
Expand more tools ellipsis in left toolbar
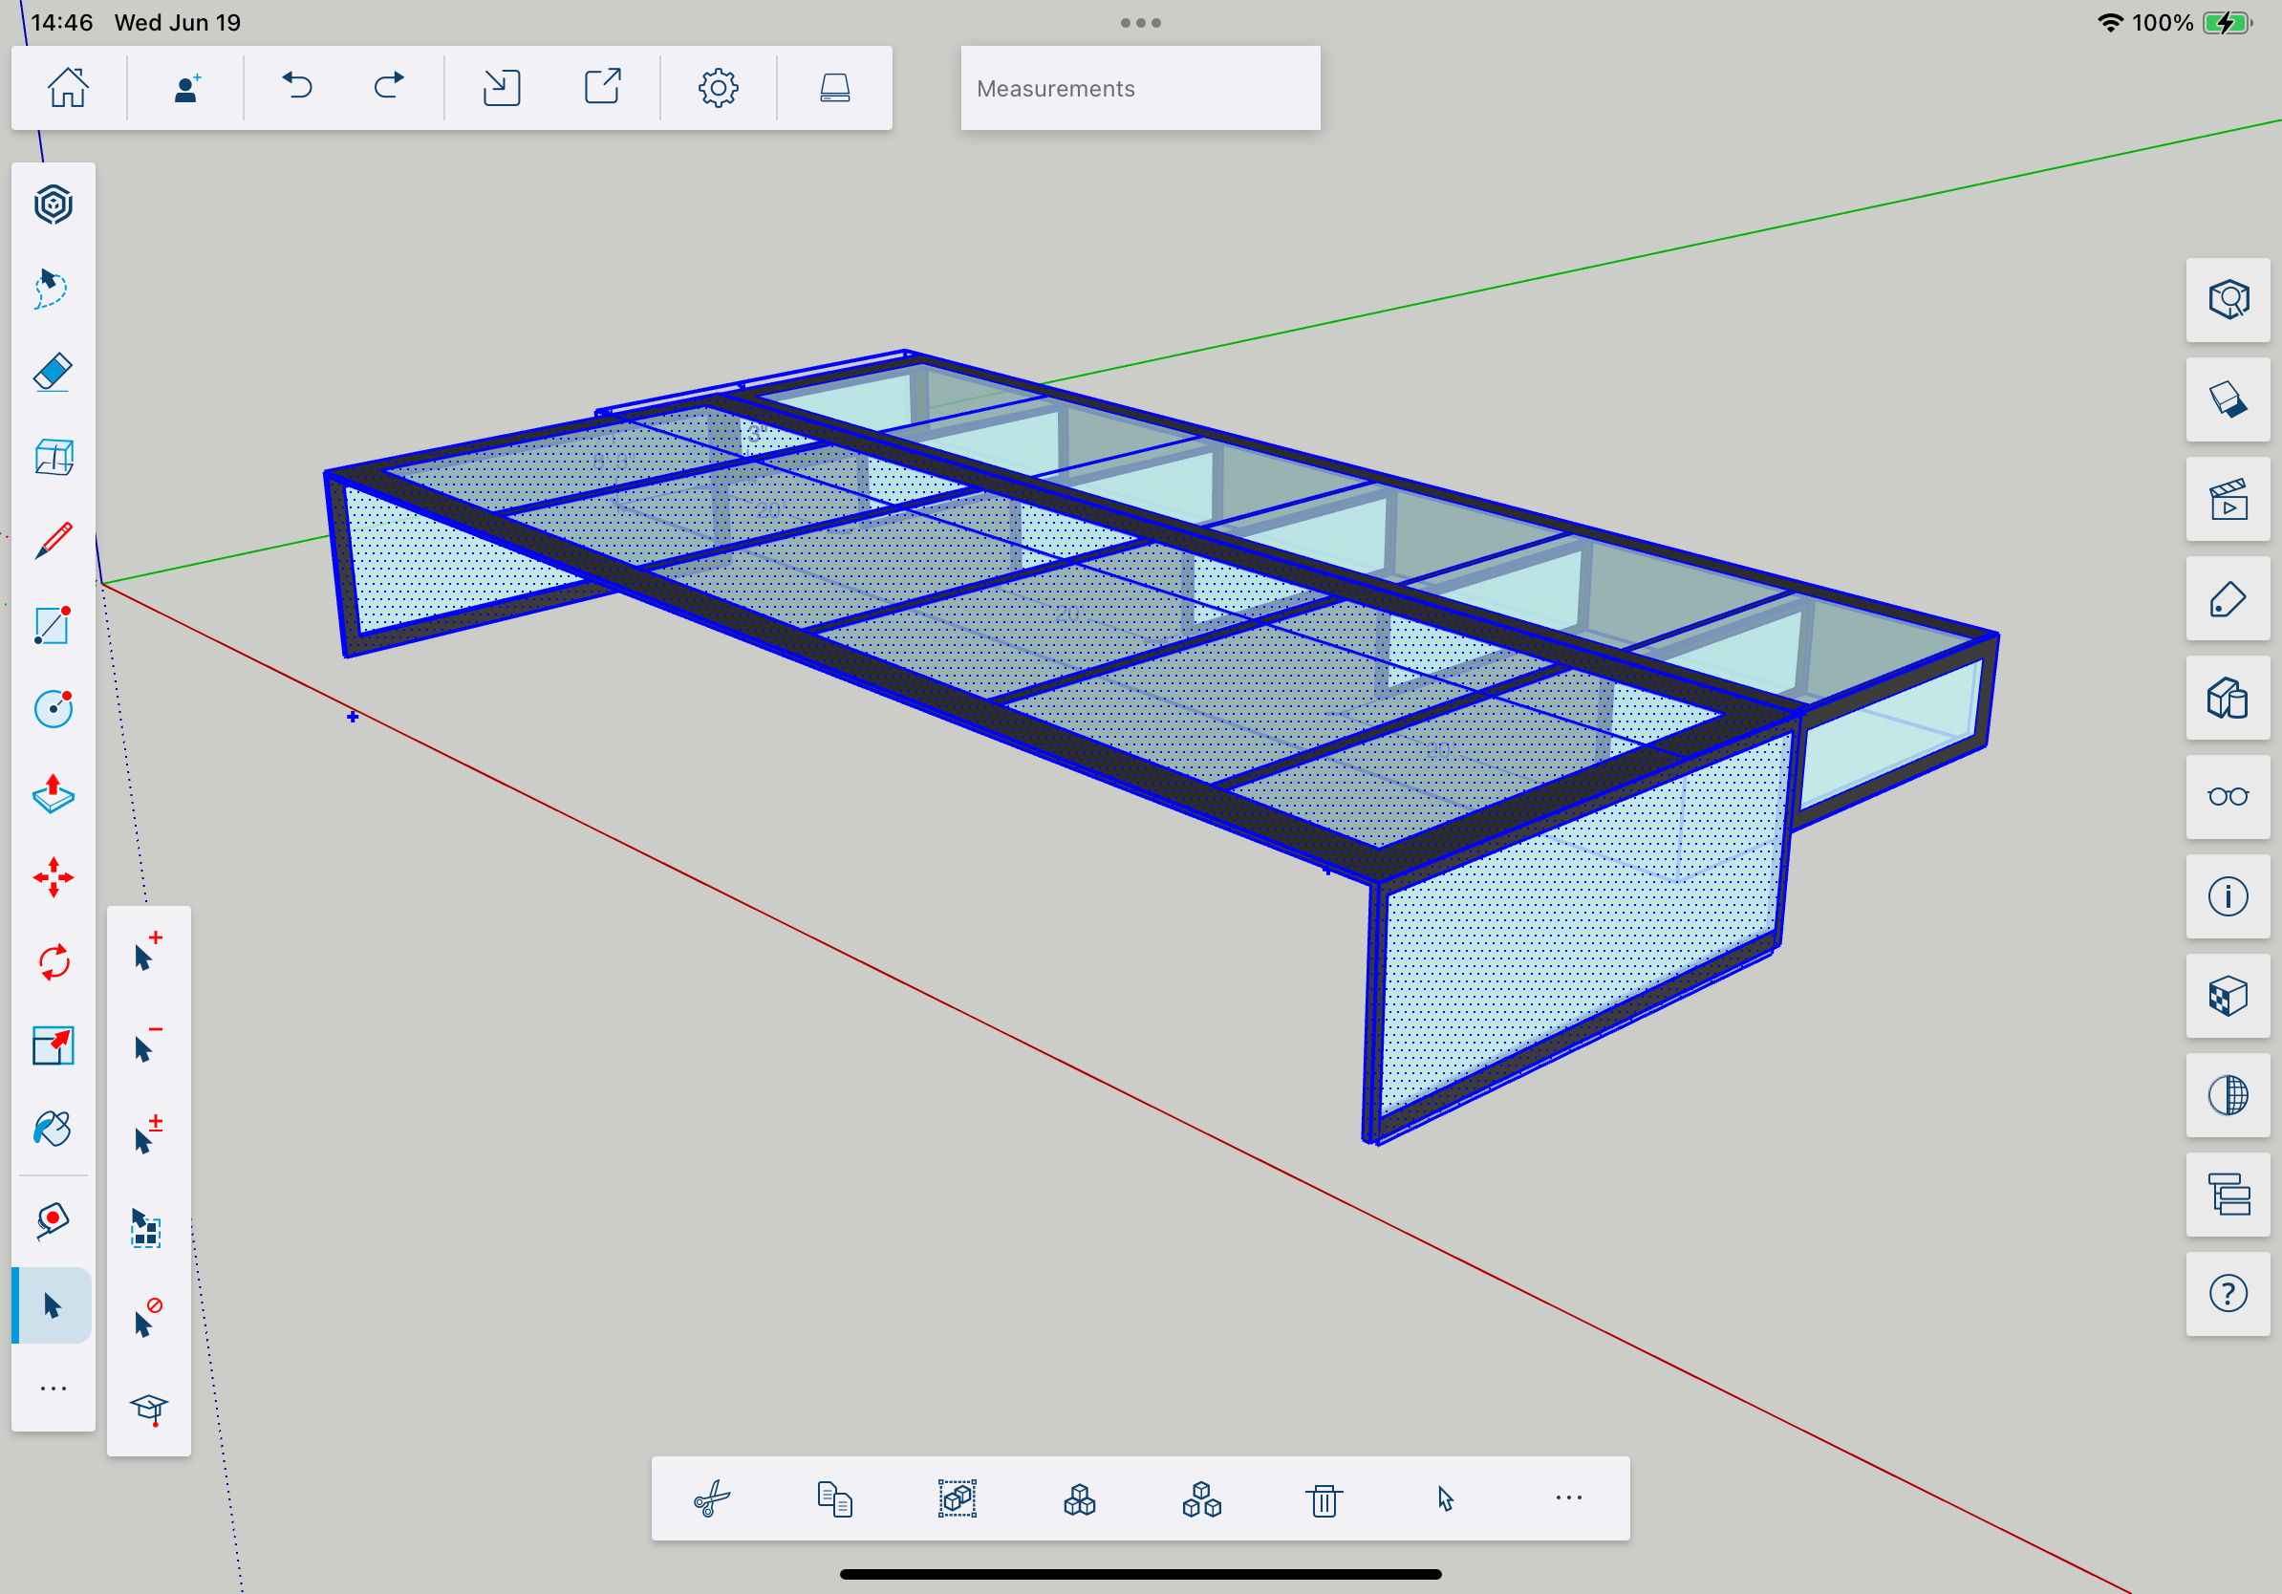[x=53, y=1389]
